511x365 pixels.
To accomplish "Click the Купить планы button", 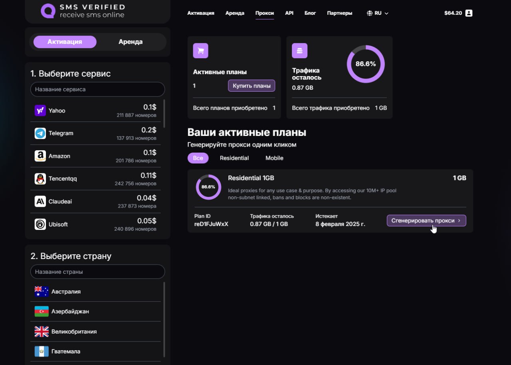I will click(x=252, y=86).
